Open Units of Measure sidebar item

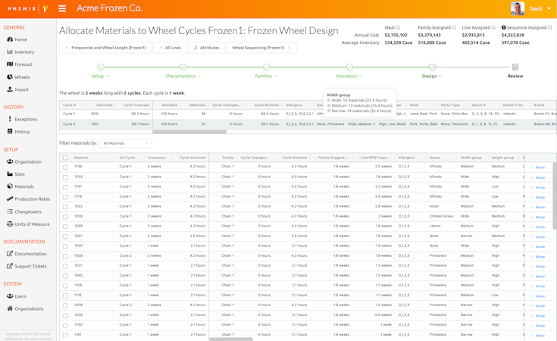tap(32, 224)
